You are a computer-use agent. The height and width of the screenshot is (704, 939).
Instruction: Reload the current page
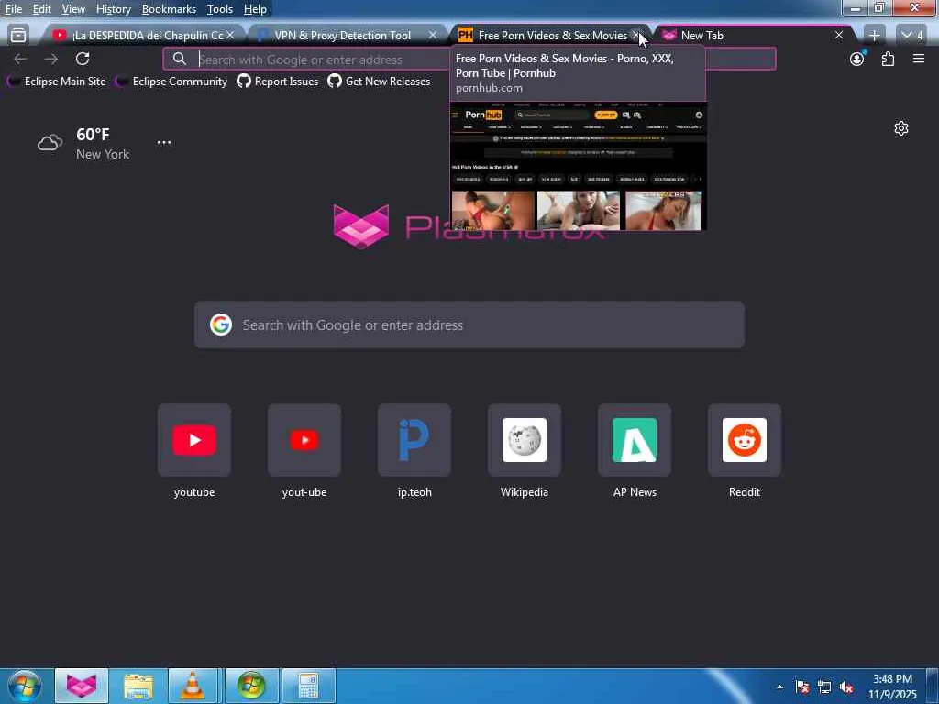[83, 59]
